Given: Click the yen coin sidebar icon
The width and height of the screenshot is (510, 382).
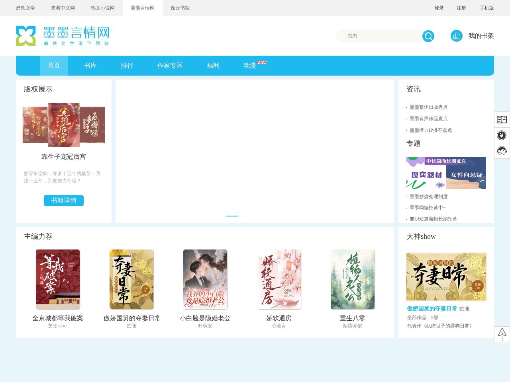Looking at the screenshot, I should tap(502, 135).
